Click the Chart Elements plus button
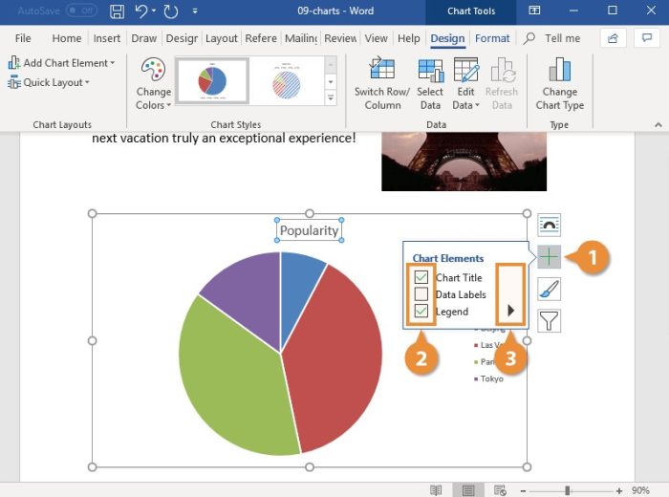669x497 pixels. point(550,257)
